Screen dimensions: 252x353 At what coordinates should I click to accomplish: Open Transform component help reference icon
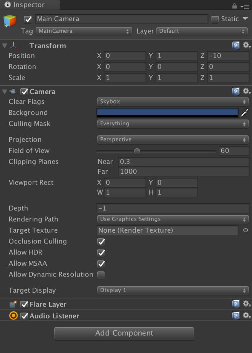236,46
